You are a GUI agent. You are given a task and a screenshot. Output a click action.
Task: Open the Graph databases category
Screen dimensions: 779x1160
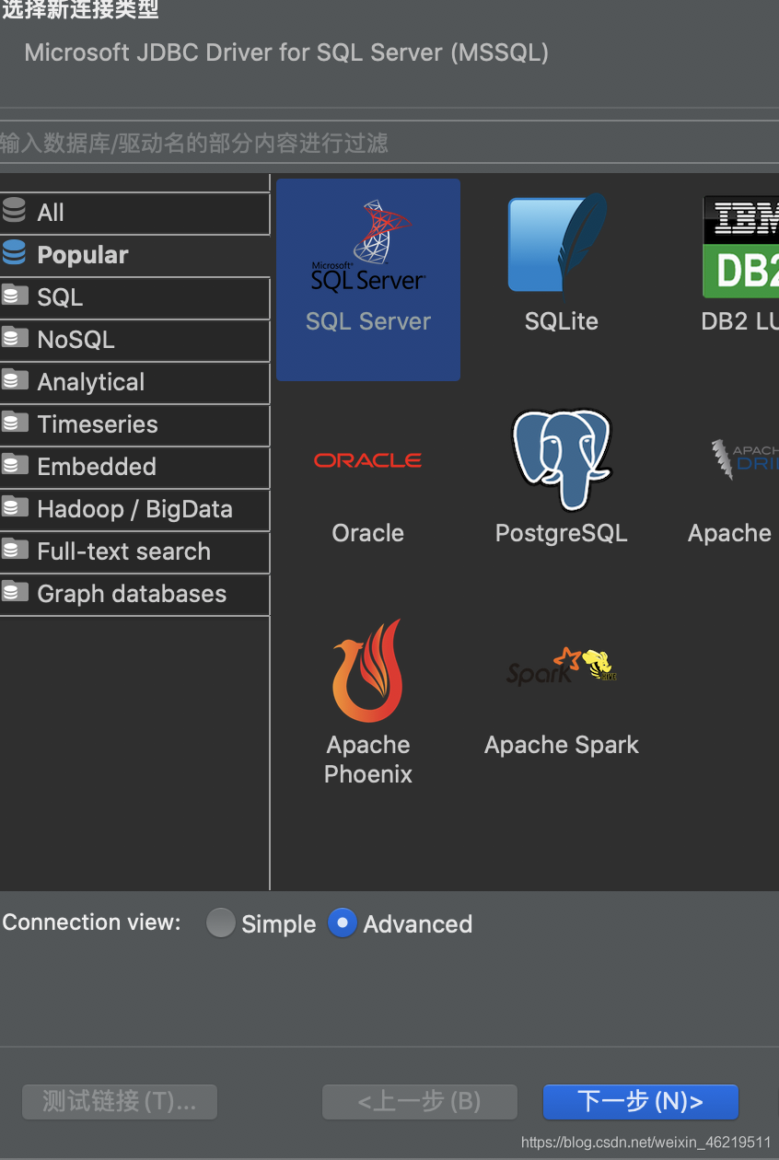134,594
